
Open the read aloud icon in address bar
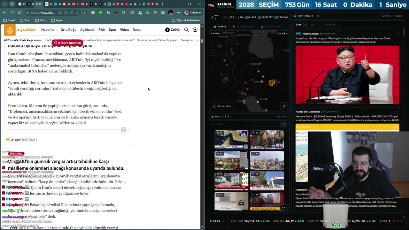click(x=71, y=12)
